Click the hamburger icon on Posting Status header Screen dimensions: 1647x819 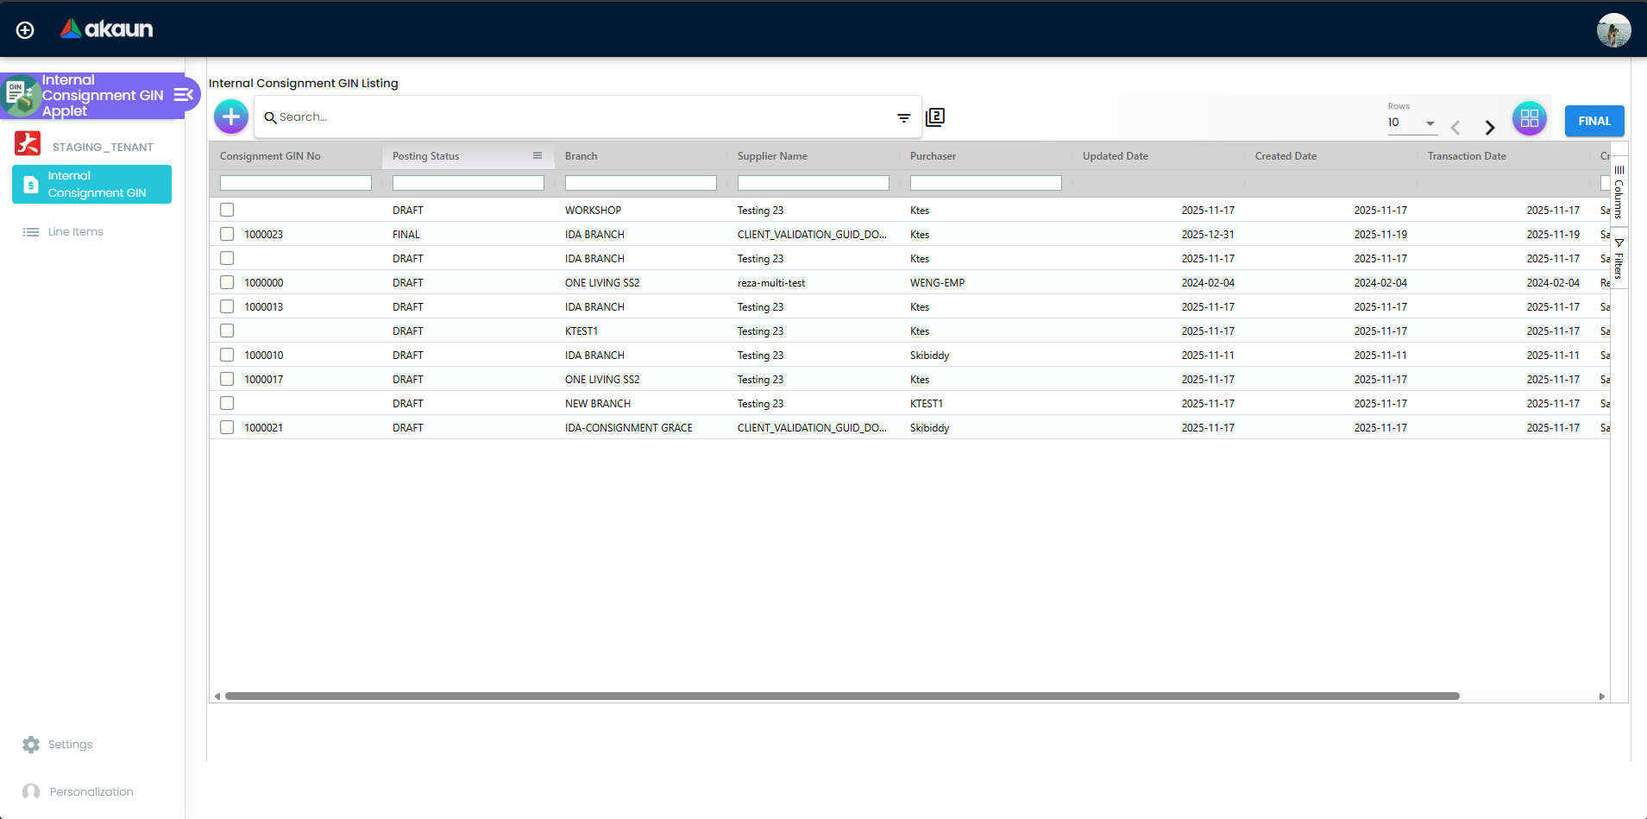coord(537,155)
